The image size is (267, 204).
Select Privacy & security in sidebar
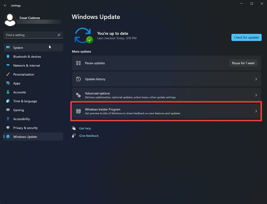(x=33, y=128)
